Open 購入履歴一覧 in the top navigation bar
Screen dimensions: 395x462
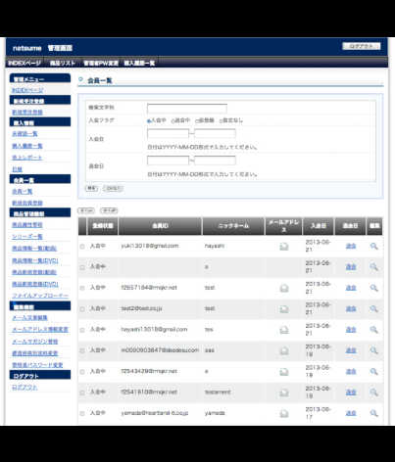139,63
